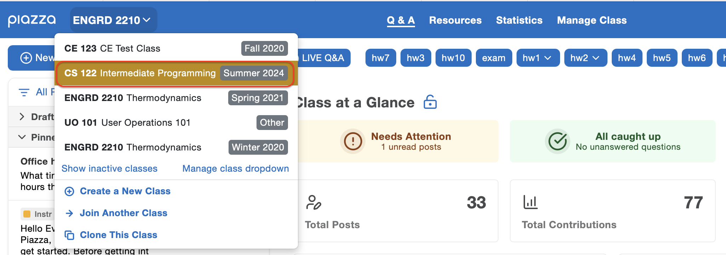This screenshot has width=726, height=255.
Task: Select UO 101 User Operations 101
Action: point(176,123)
